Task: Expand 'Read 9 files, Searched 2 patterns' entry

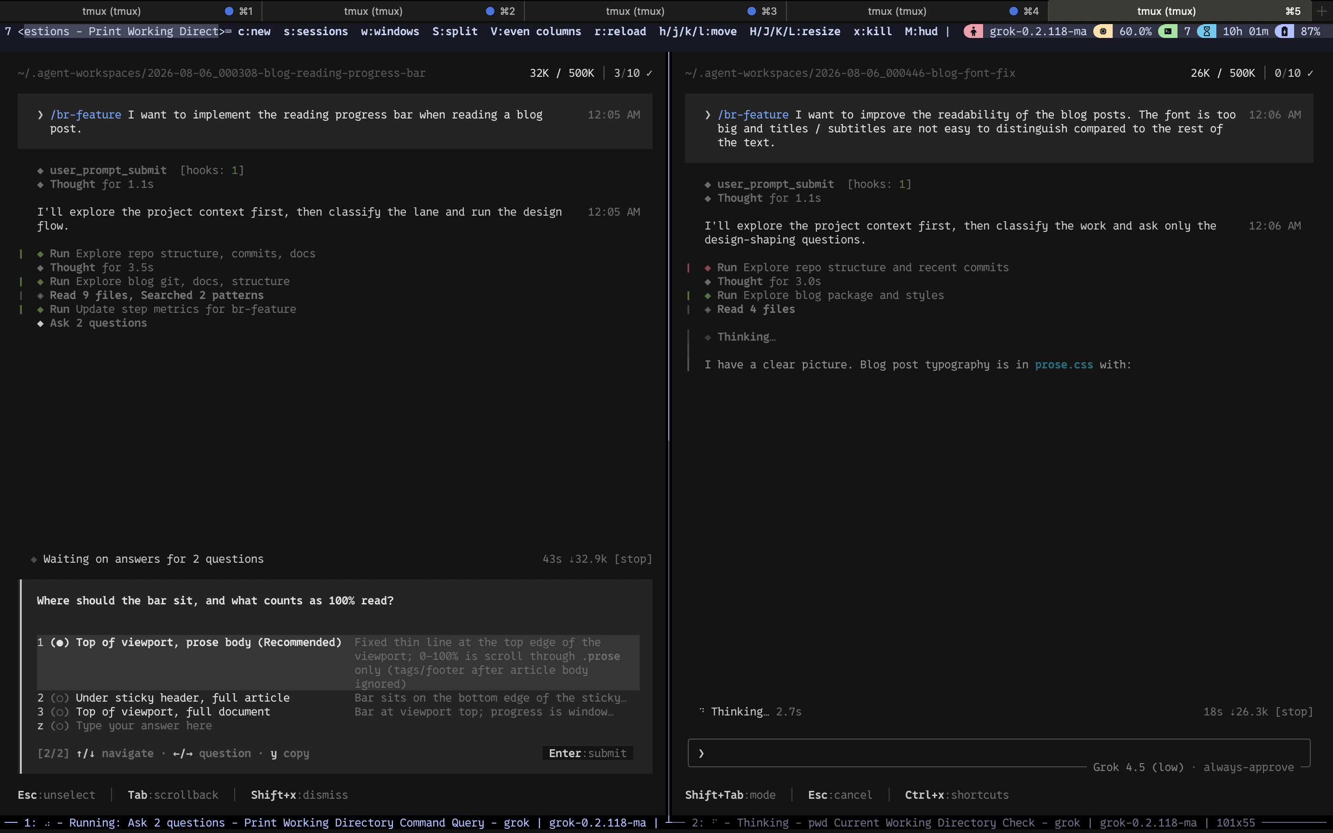Action: (x=156, y=295)
